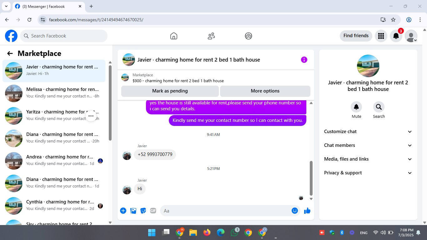The image size is (427, 240).
Task: Expand the Privacy & support section
Action: pos(368,173)
